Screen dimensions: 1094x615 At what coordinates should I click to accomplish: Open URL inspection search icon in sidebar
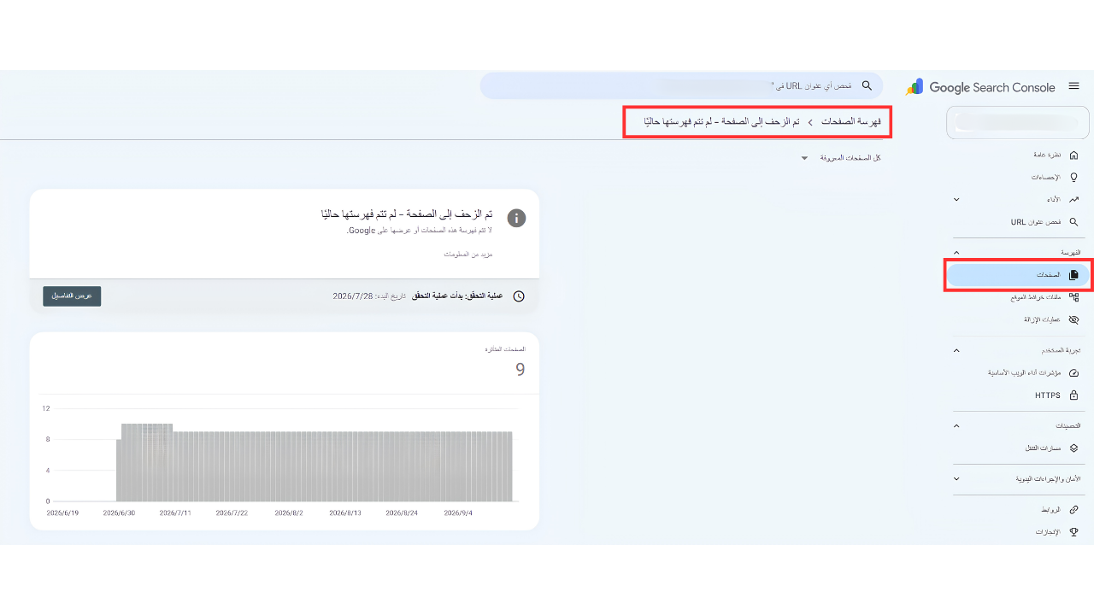[x=1073, y=221]
